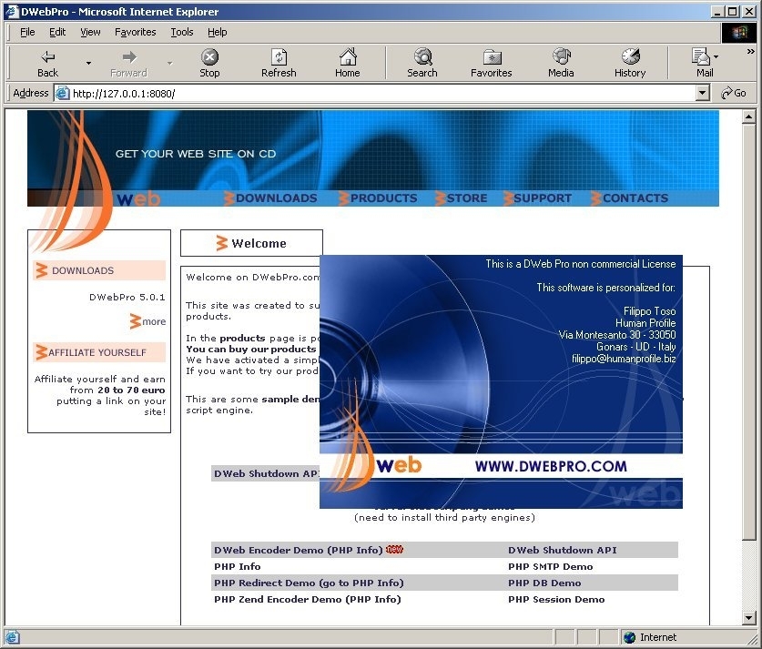Click the Windows logo throbber icon
This screenshot has width=762, height=649.
point(739,32)
